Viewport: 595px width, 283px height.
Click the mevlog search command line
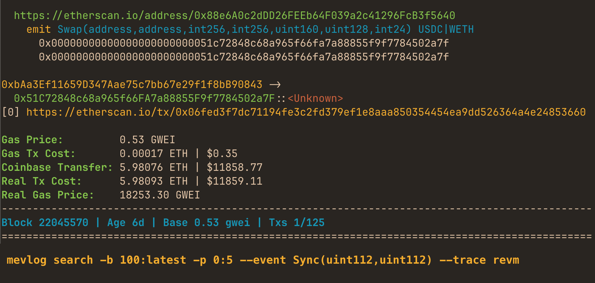click(x=263, y=260)
